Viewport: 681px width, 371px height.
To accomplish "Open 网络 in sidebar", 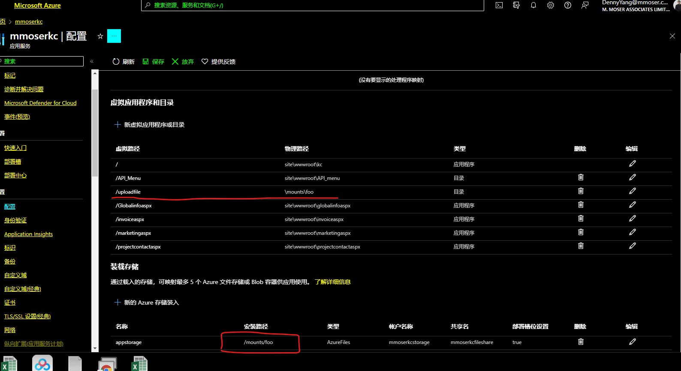I will (10, 330).
